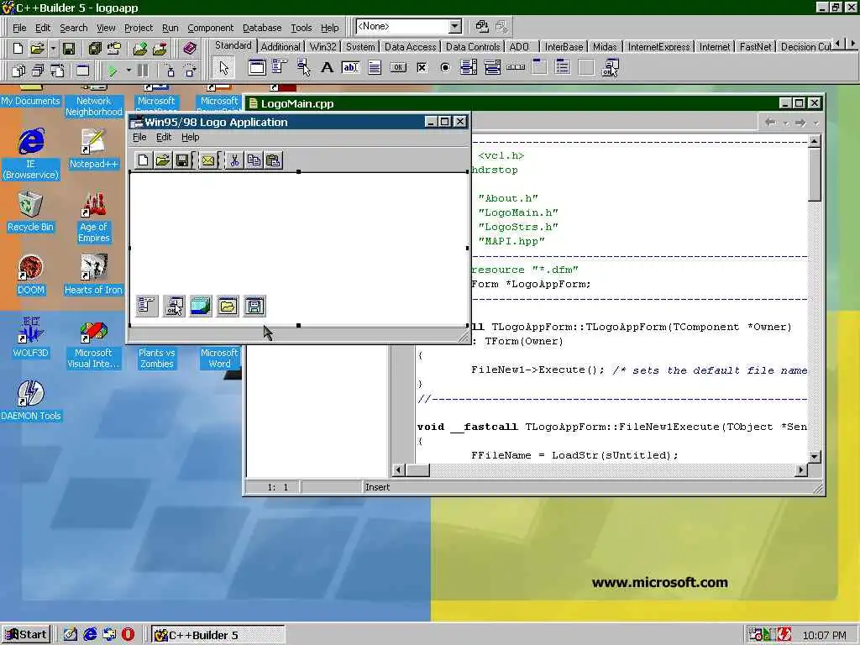Select the GroupBox component in palette
860x645 pixels.
(540, 67)
